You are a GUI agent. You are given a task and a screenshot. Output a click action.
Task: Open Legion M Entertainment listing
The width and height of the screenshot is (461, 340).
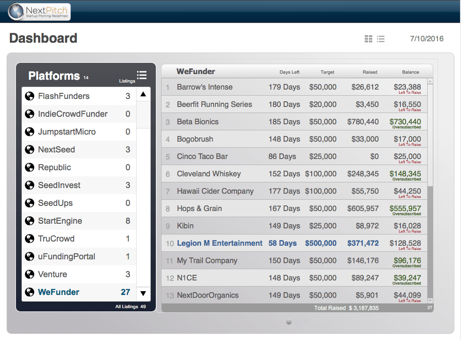tap(219, 243)
